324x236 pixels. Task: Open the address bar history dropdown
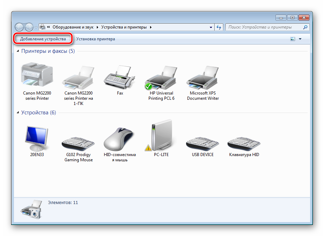[x=211, y=27]
